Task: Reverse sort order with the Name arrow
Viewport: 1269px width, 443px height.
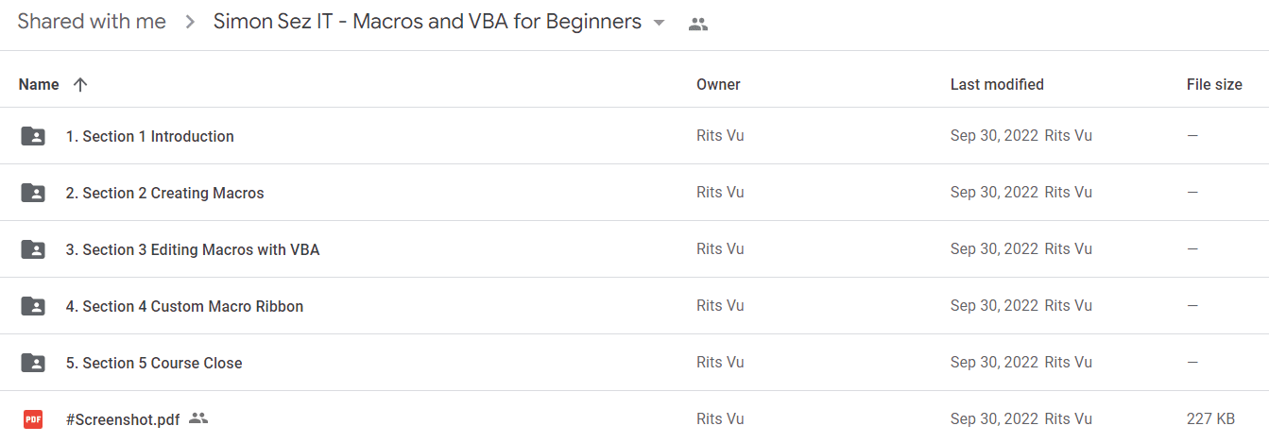Action: [x=80, y=84]
